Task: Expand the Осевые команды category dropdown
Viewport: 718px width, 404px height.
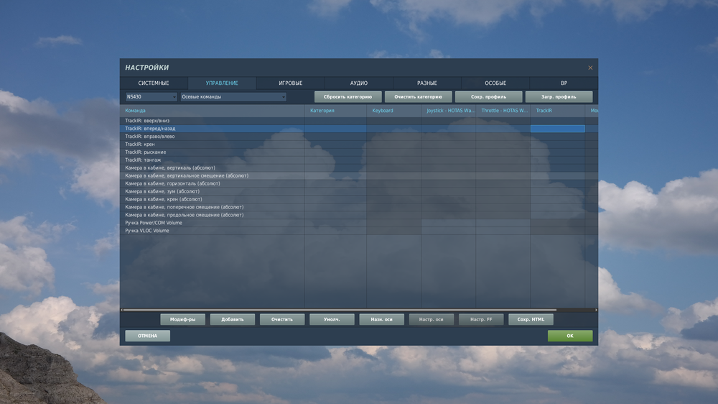Action: pyautogui.click(x=233, y=97)
